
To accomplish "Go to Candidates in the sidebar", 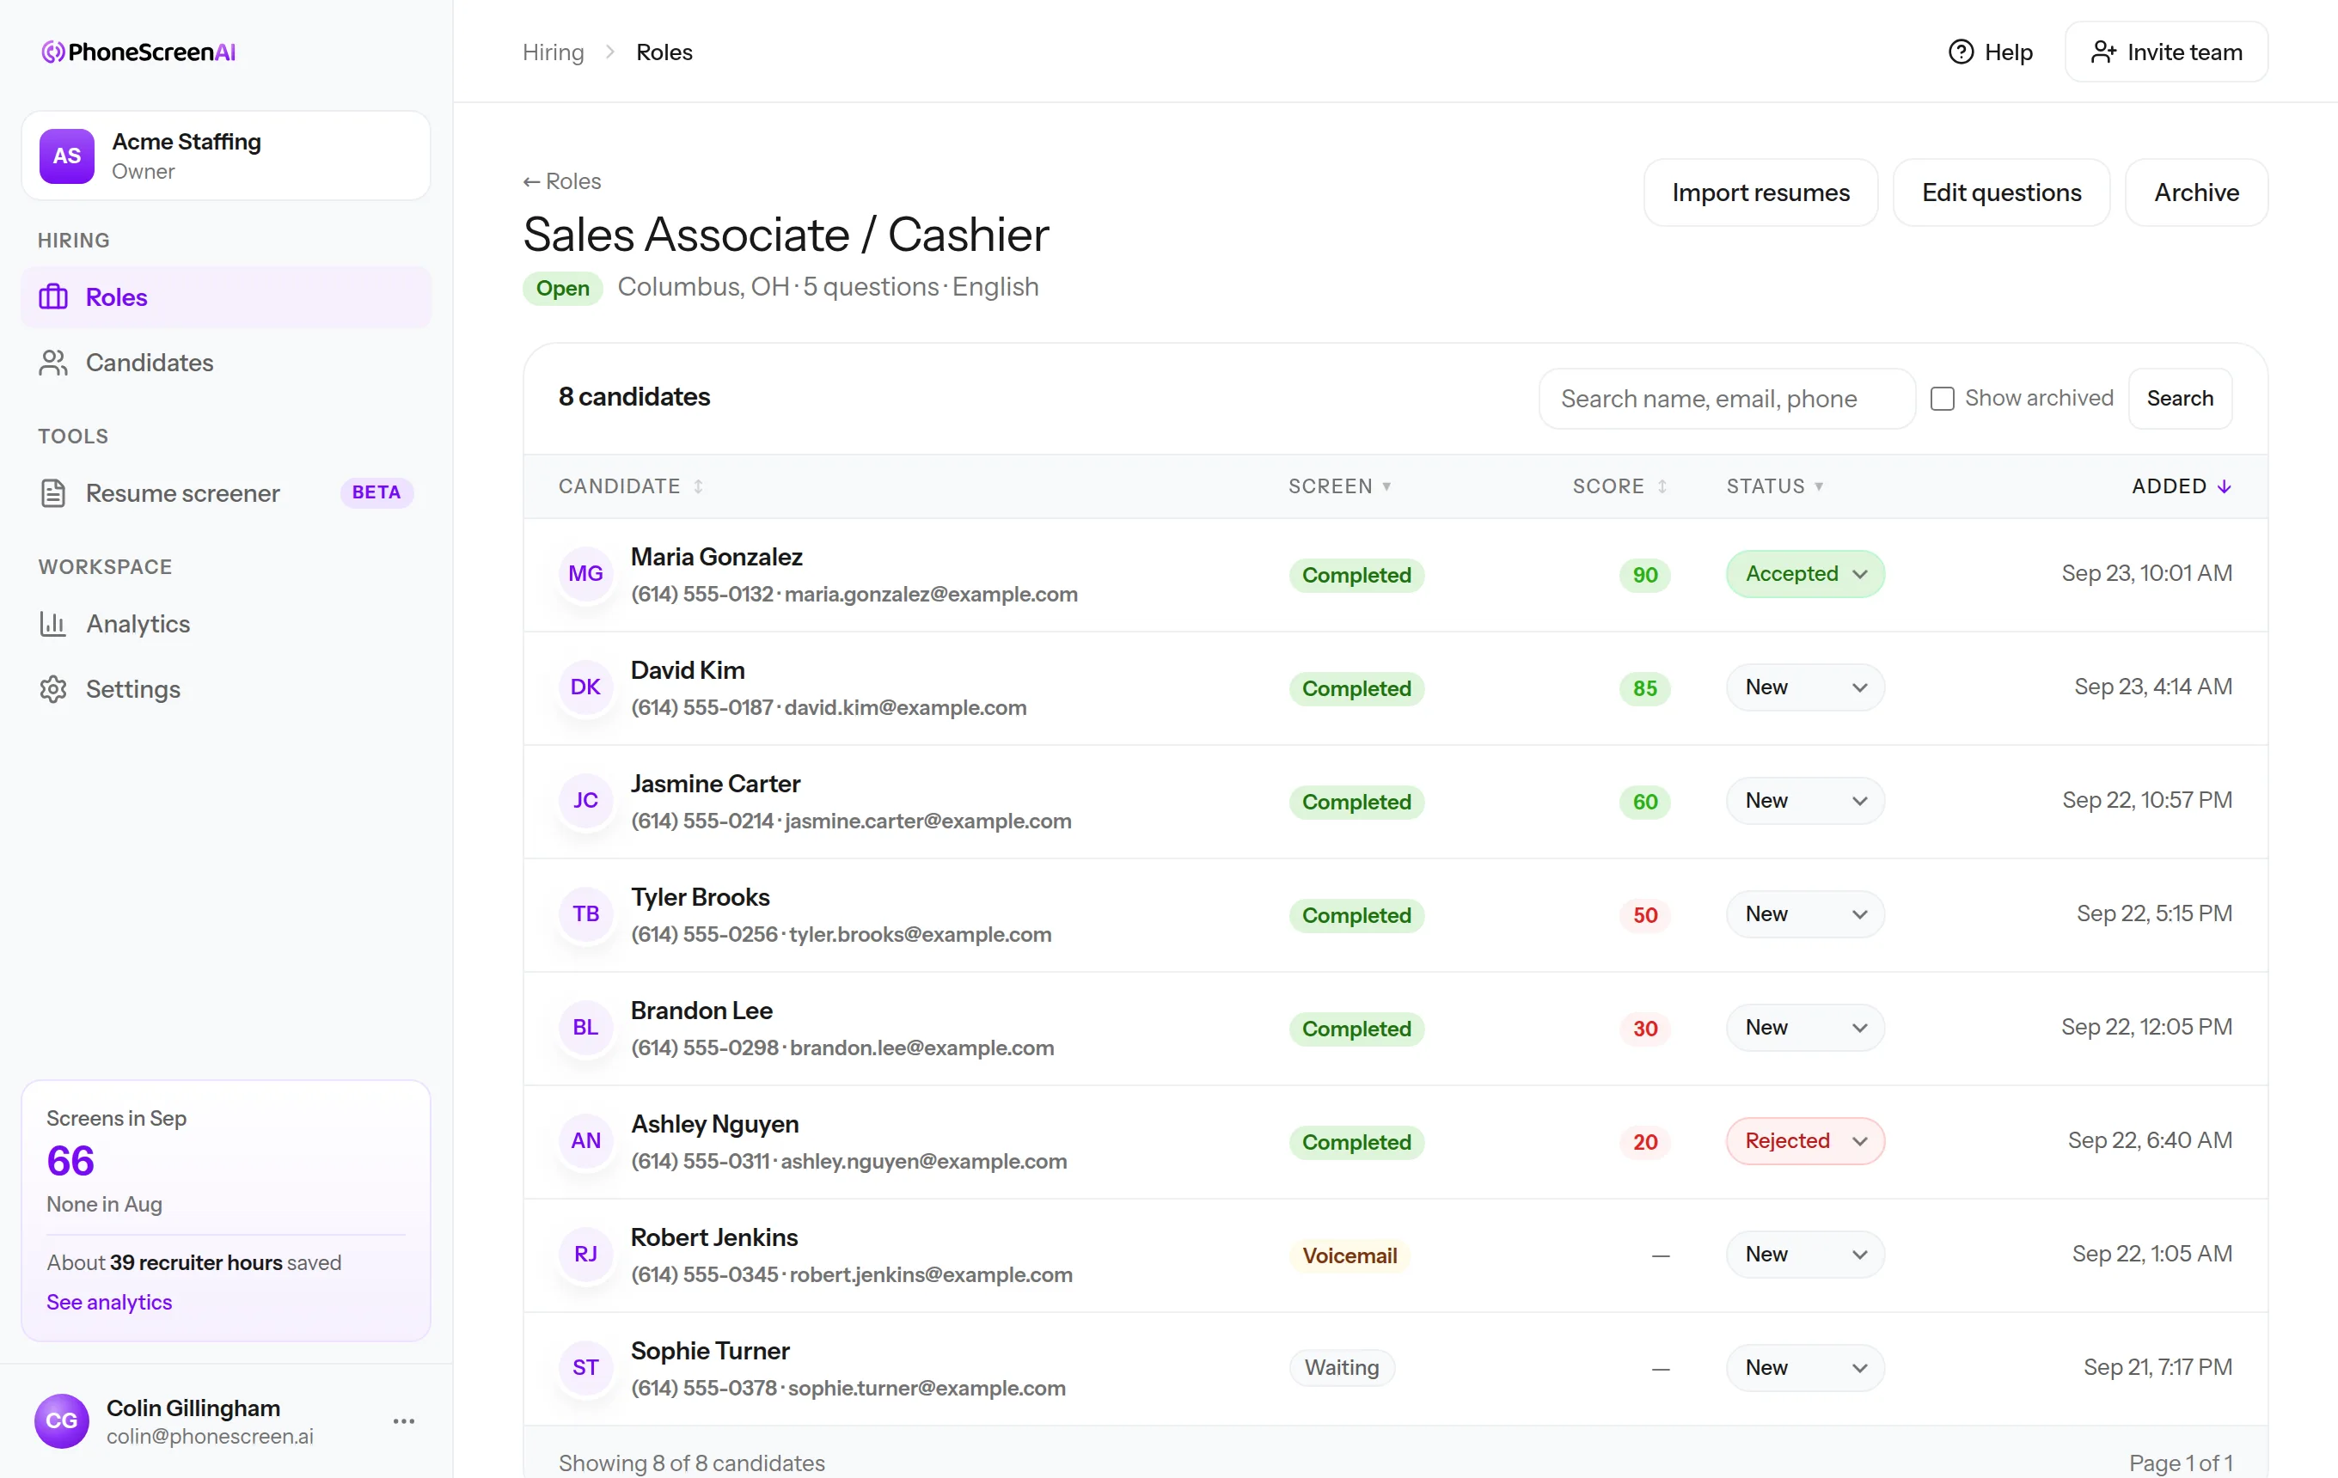I will point(226,363).
